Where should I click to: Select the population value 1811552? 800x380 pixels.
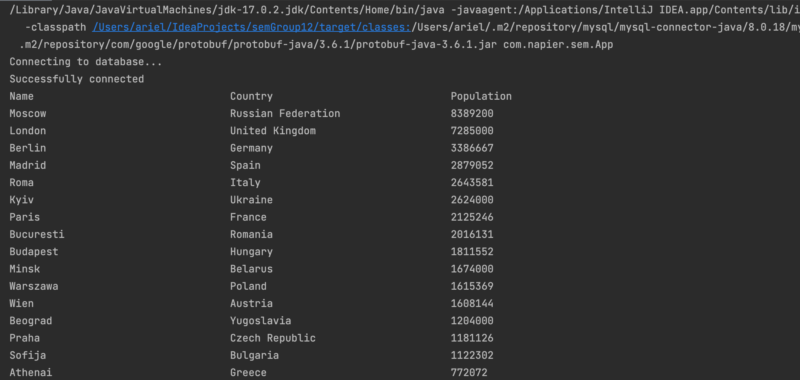coord(472,252)
